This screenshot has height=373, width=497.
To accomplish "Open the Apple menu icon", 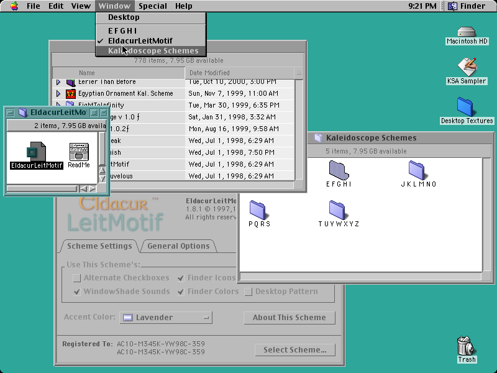I will (14, 6).
